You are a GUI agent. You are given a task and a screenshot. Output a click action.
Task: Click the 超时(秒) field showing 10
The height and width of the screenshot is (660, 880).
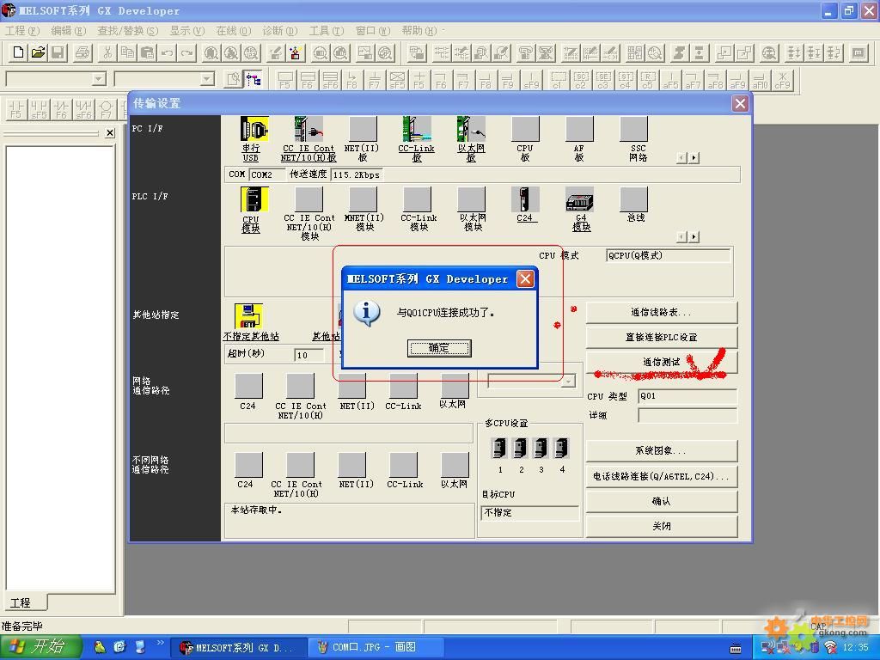pyautogui.click(x=309, y=355)
